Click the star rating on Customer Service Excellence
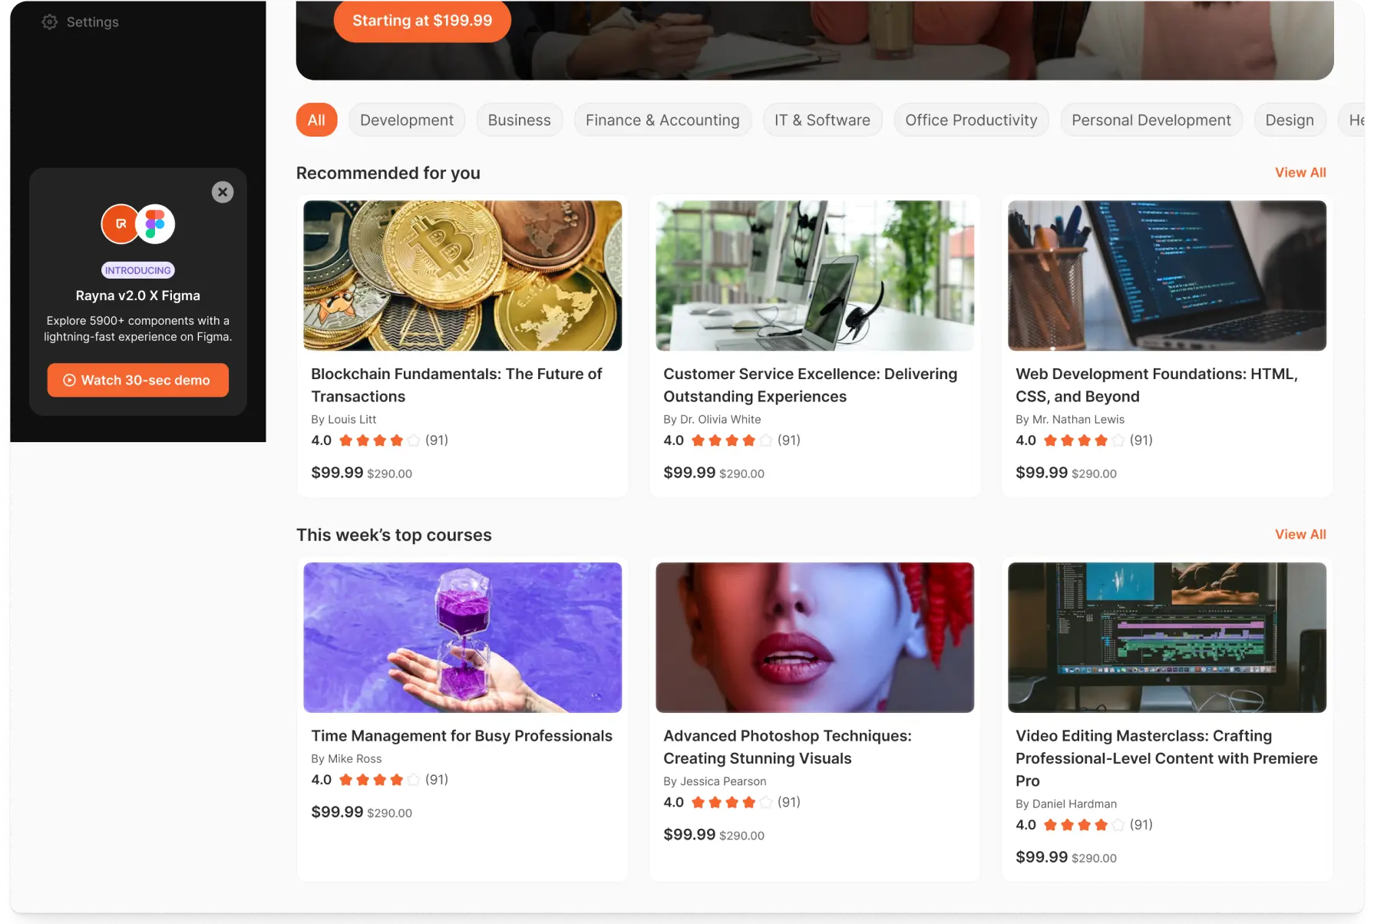Viewport: 1374px width, 924px height. pyautogui.click(x=732, y=441)
